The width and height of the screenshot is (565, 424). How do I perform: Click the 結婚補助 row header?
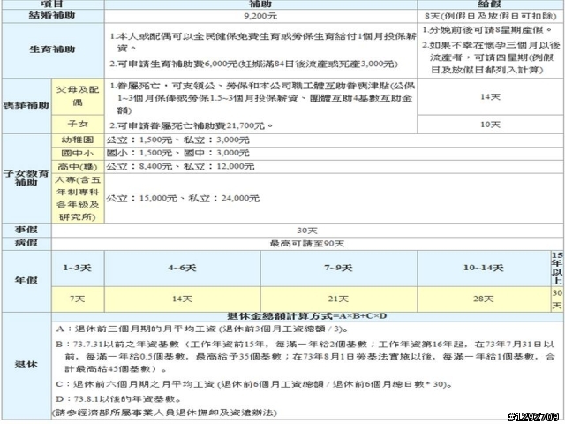(x=53, y=16)
